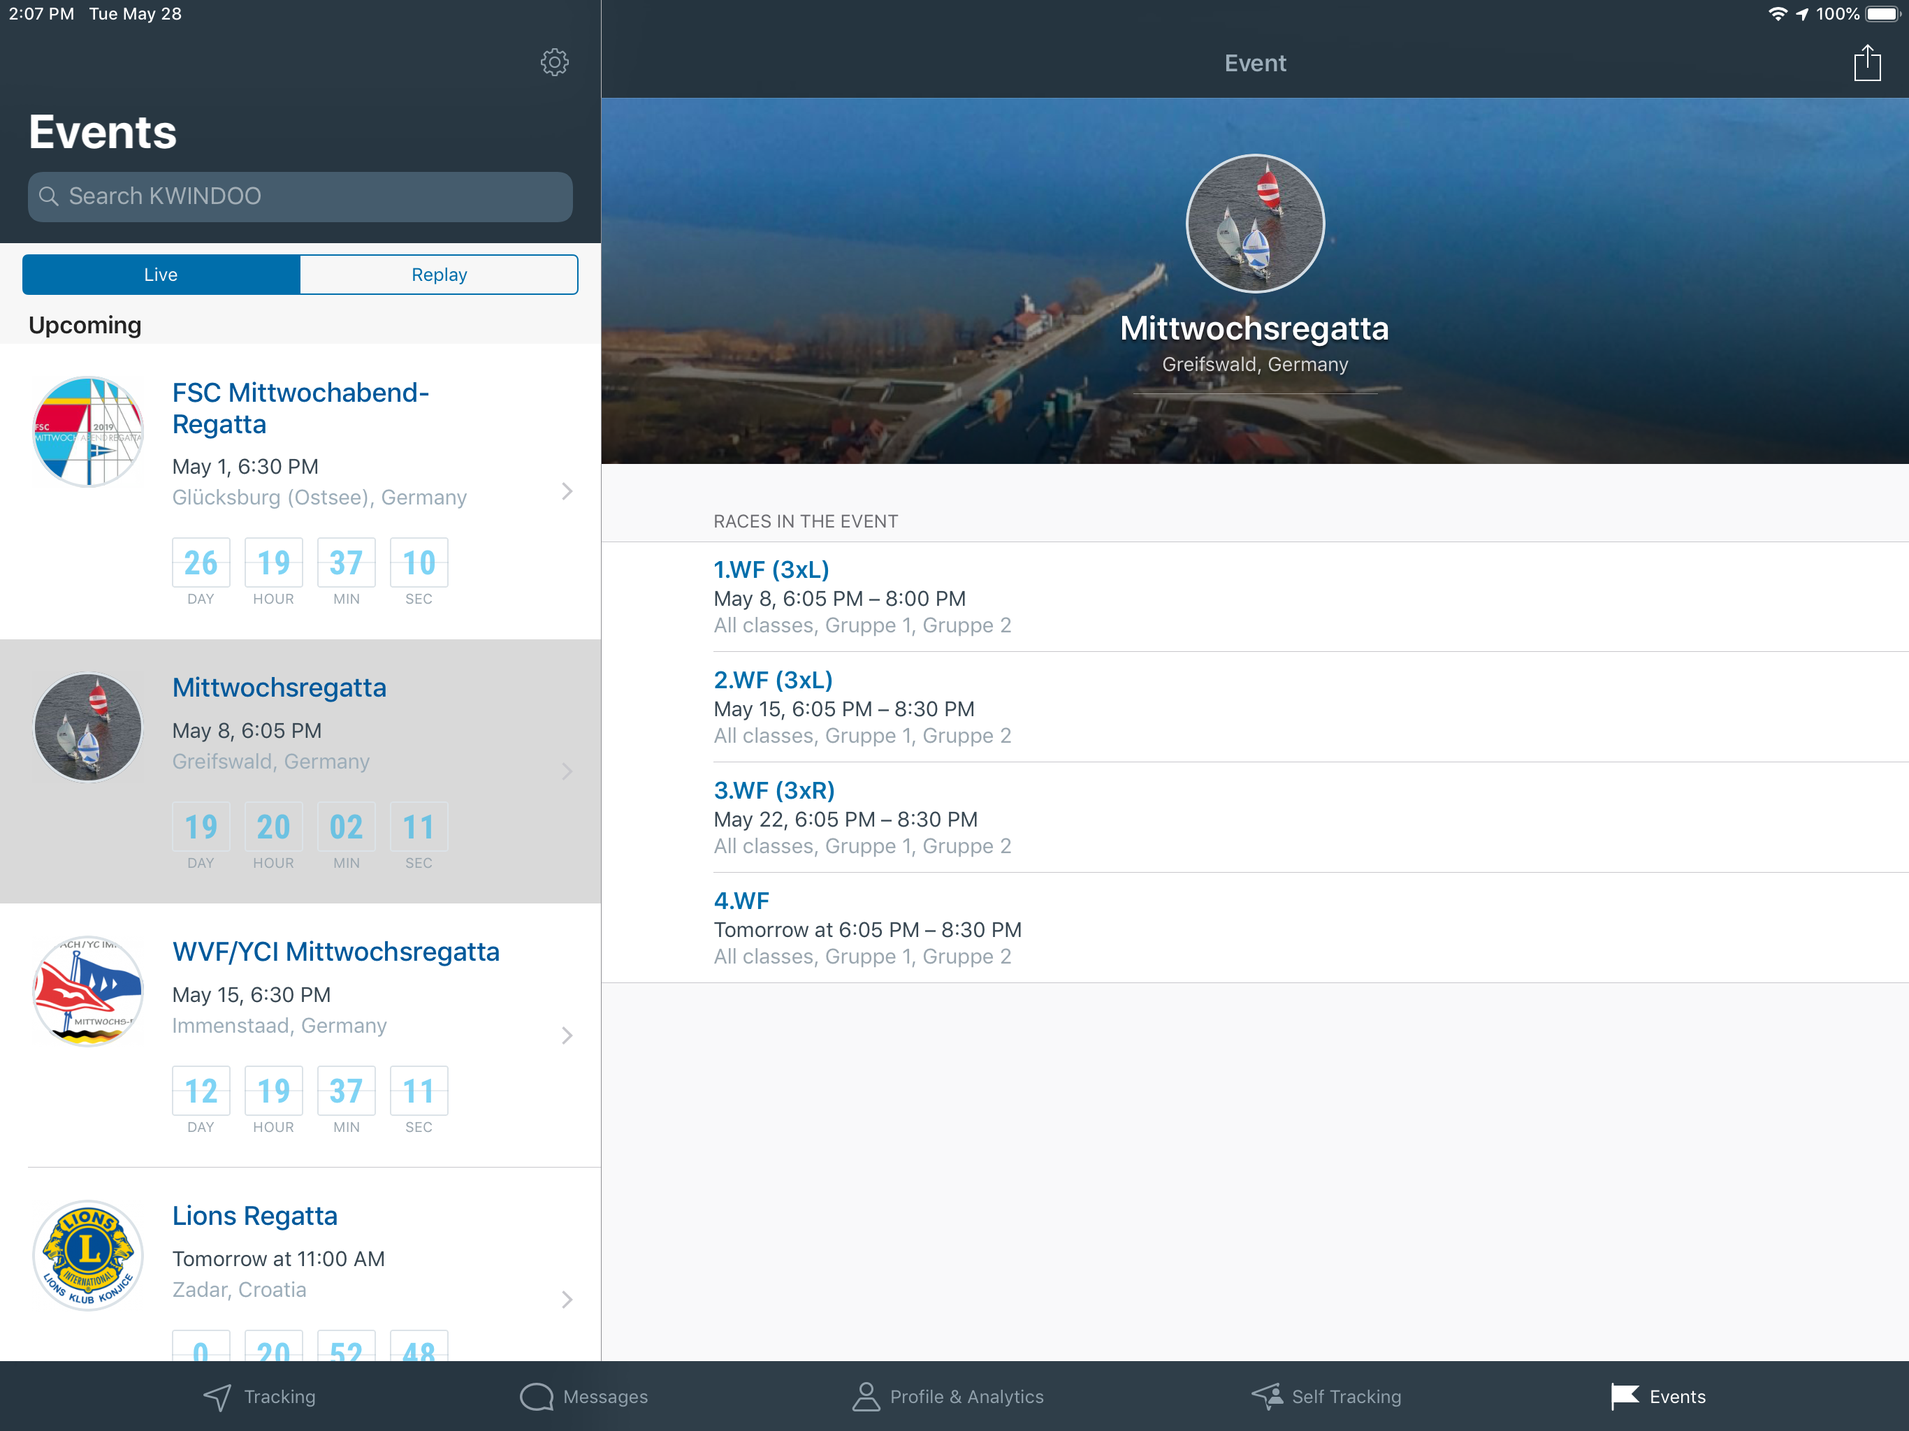Switch to the Replay segment
Viewport: 1909px width, 1431px height.
[438, 275]
